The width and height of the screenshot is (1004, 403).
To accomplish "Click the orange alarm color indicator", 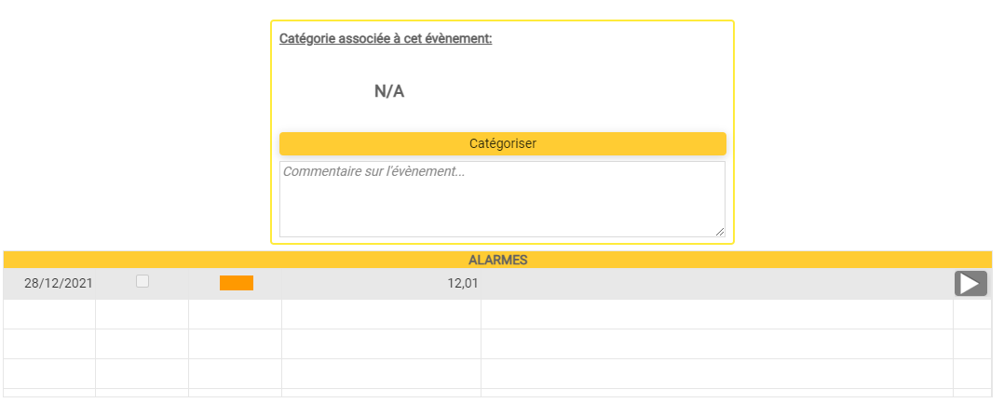I will click(237, 283).
